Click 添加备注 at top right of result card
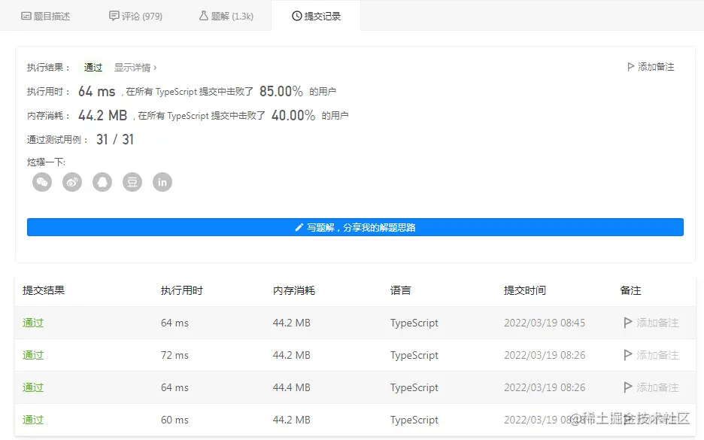Viewport: 704px width, 440px height. pos(651,67)
